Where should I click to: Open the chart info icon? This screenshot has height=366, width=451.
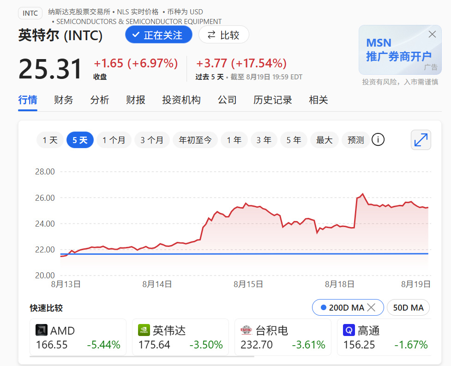(378, 140)
